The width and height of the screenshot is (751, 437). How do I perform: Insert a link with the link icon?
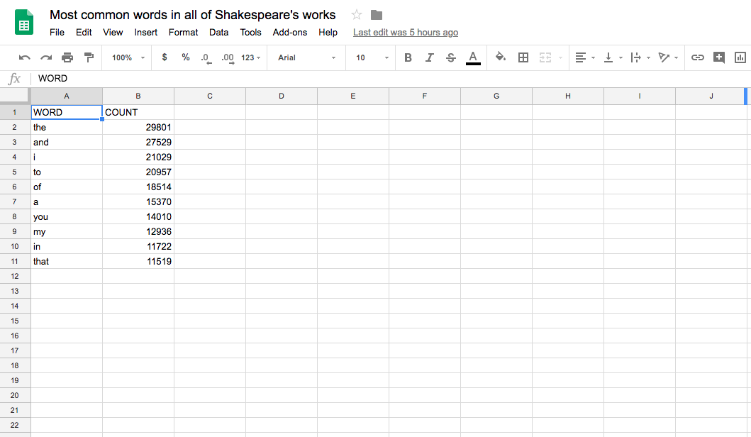[x=698, y=57]
